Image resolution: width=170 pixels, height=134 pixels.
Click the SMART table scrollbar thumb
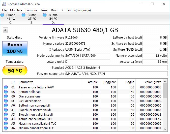point(165,90)
